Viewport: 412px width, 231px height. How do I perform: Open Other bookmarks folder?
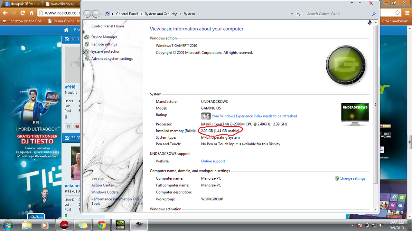396,21
